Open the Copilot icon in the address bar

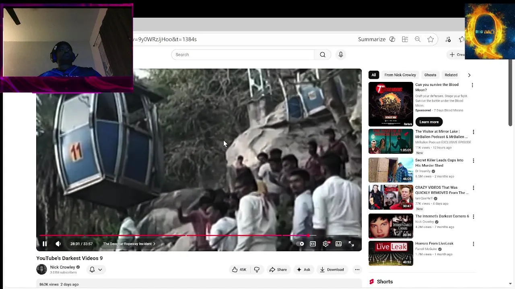coord(392,39)
